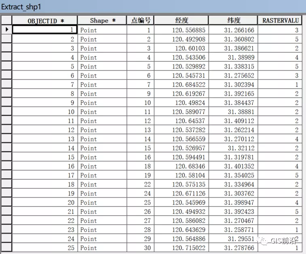Click latitude cell 31.302394
This screenshot has height=254, width=306.
pos(233,85)
